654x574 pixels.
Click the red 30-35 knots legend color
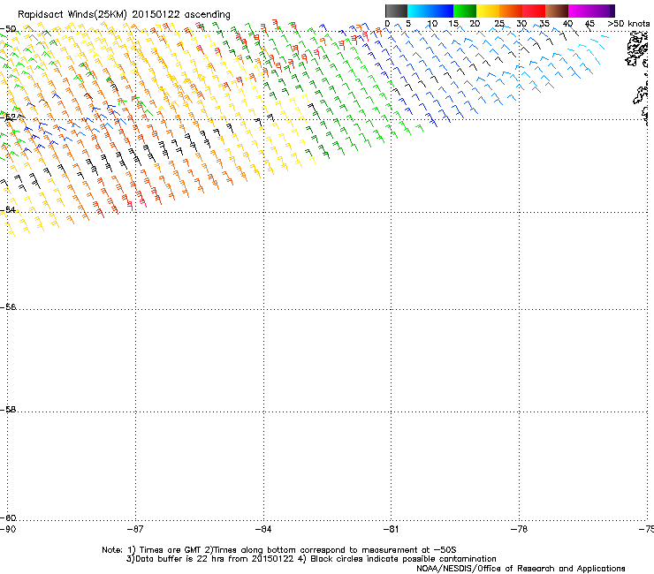(x=534, y=11)
